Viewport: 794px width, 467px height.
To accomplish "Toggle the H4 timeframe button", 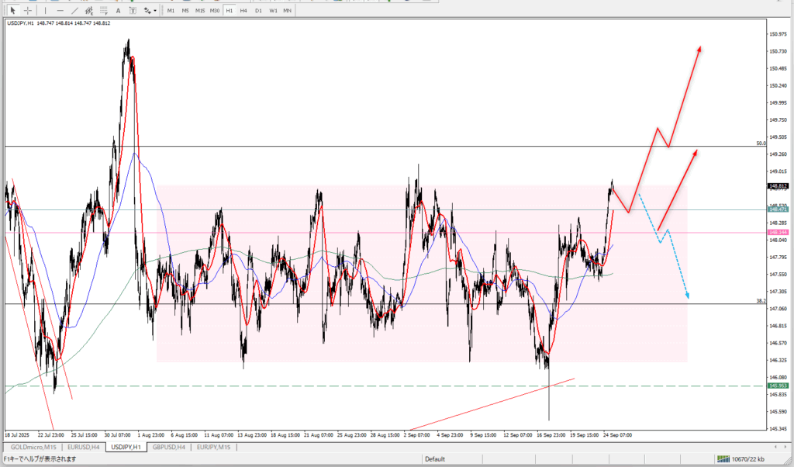I will coord(243,11).
